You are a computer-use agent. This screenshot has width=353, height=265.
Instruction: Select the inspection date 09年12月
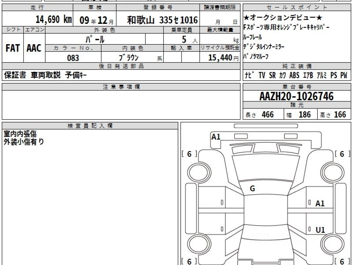coord(96,20)
